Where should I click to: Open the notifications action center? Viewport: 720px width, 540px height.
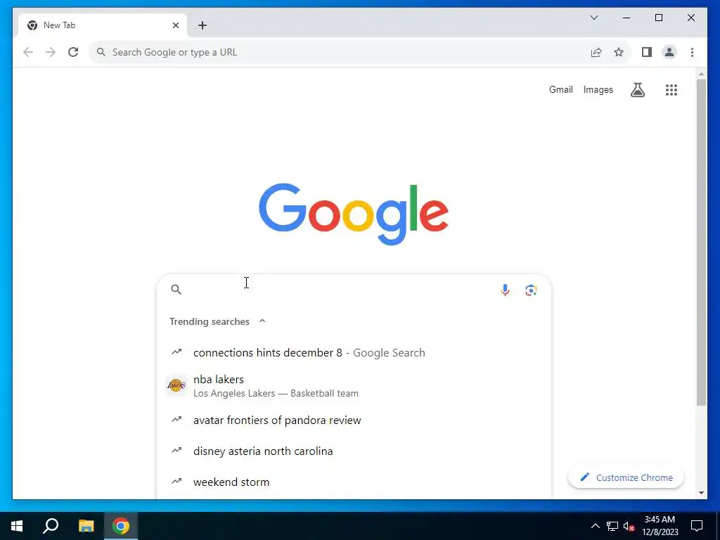(697, 526)
